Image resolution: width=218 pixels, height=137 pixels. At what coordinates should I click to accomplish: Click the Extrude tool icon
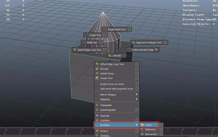[x=110, y=55]
